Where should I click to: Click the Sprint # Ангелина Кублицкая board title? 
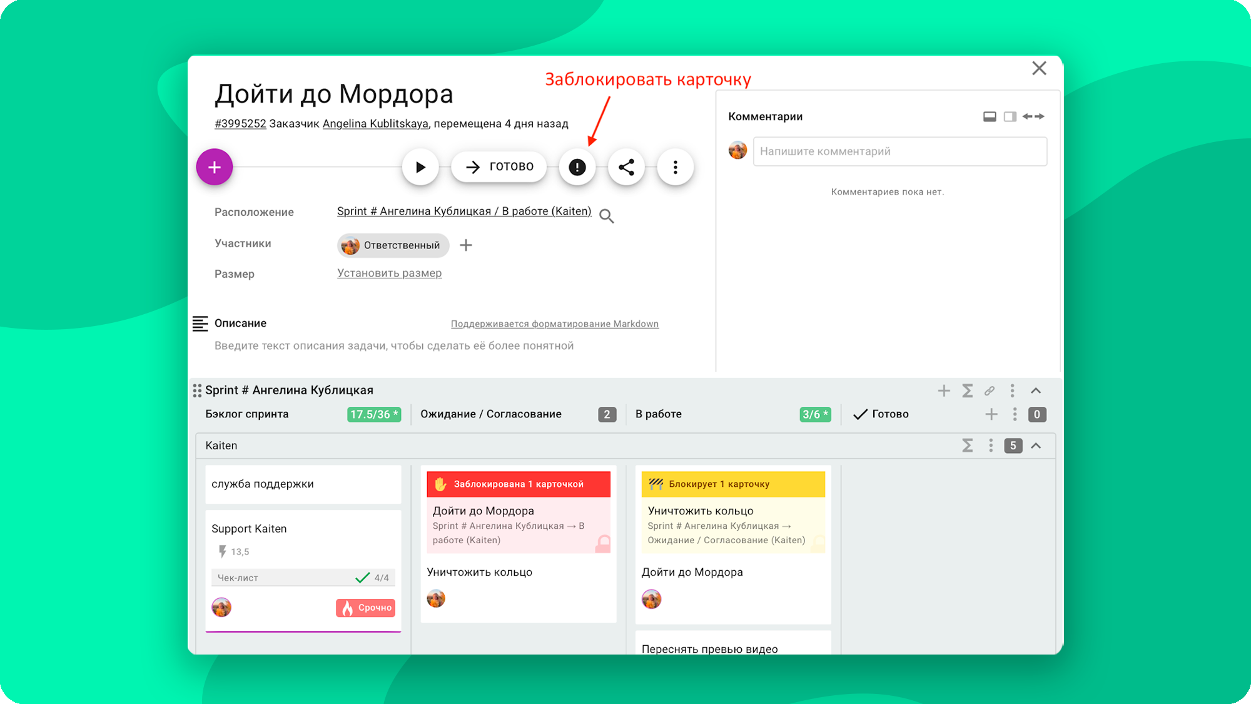pos(289,390)
